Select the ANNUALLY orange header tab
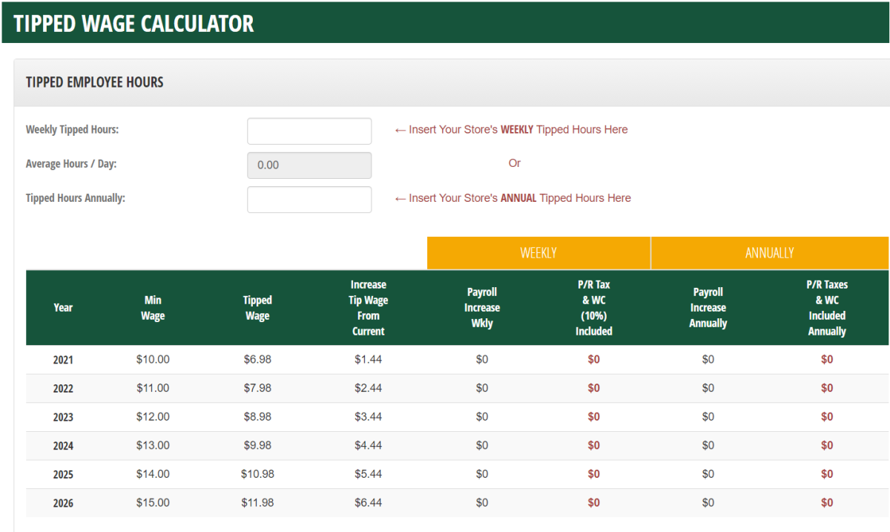 pyautogui.click(x=769, y=253)
